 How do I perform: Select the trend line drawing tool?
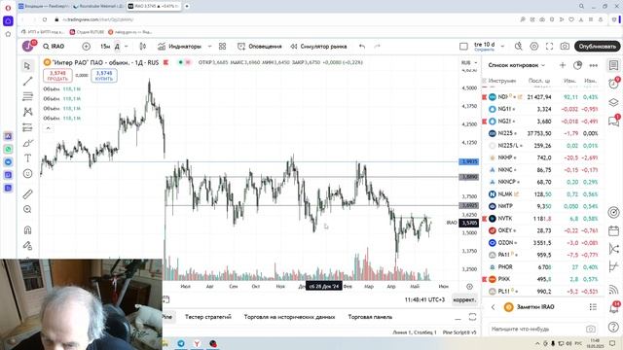[27, 82]
